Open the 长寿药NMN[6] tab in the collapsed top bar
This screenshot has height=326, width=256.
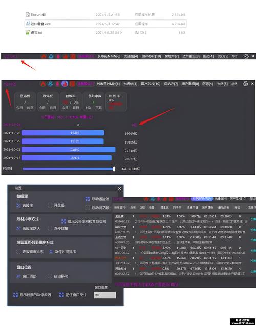coord(109,56)
